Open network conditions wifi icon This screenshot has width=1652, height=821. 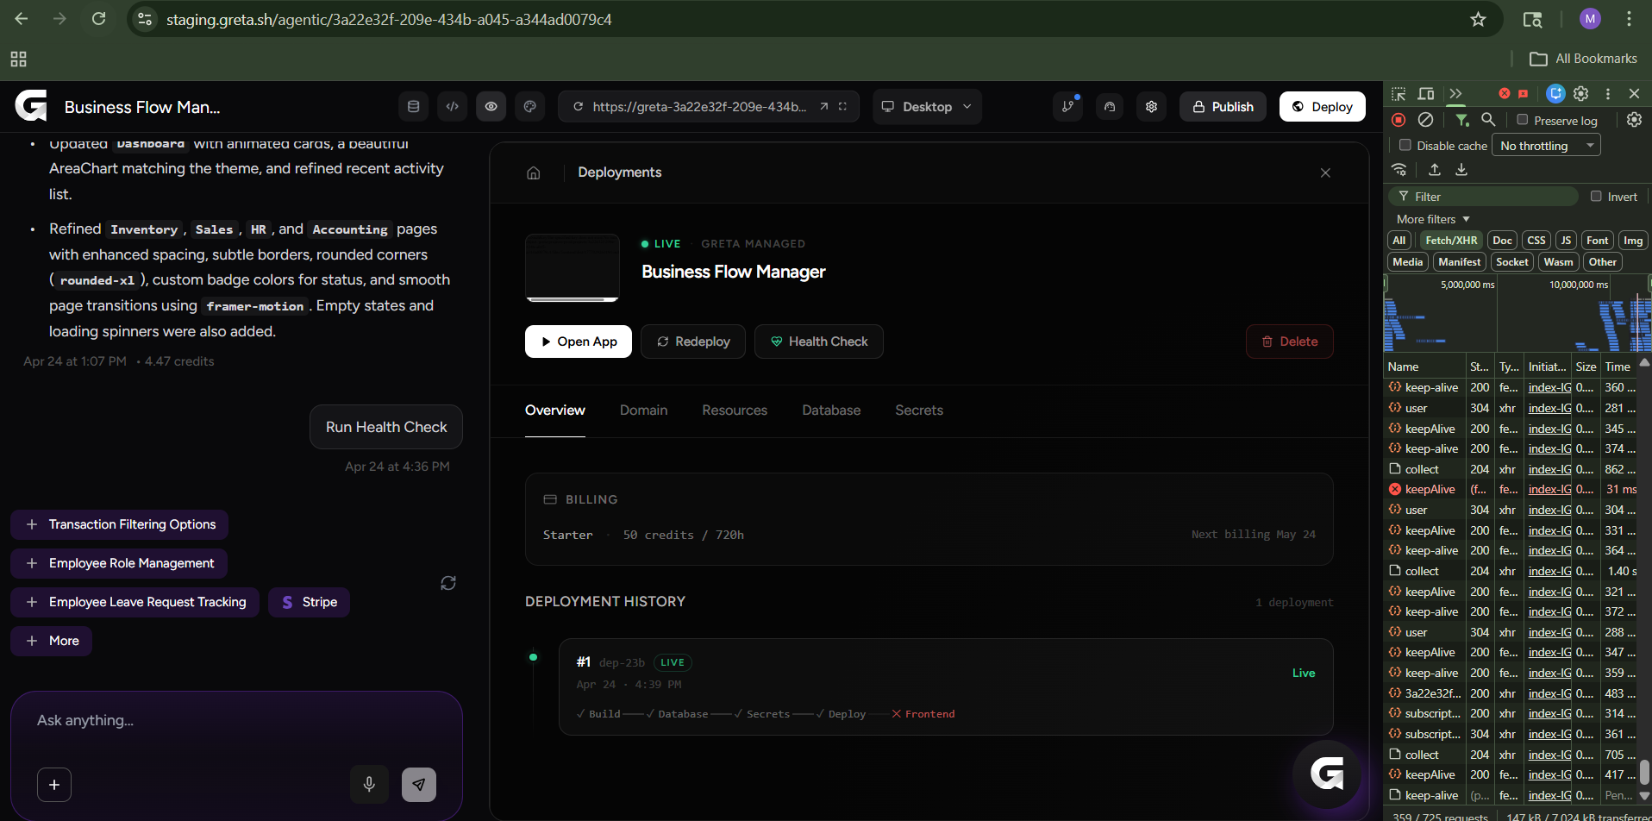click(1399, 170)
